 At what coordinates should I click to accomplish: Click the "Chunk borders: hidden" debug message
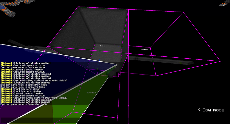[x=21, y=91]
